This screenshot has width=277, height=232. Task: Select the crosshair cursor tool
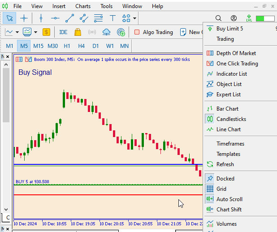coord(24,18)
